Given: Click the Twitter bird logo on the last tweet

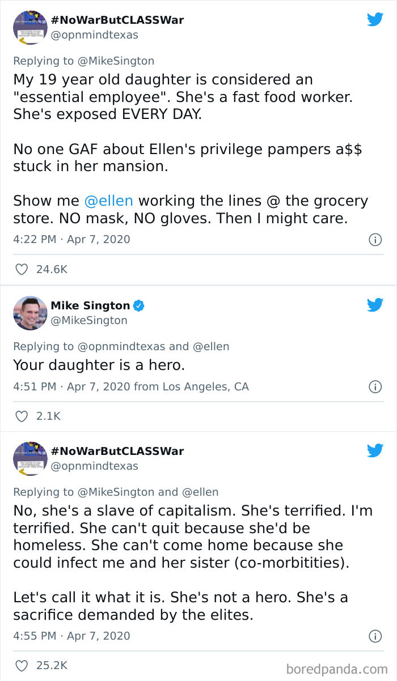Looking at the screenshot, I should click(375, 450).
